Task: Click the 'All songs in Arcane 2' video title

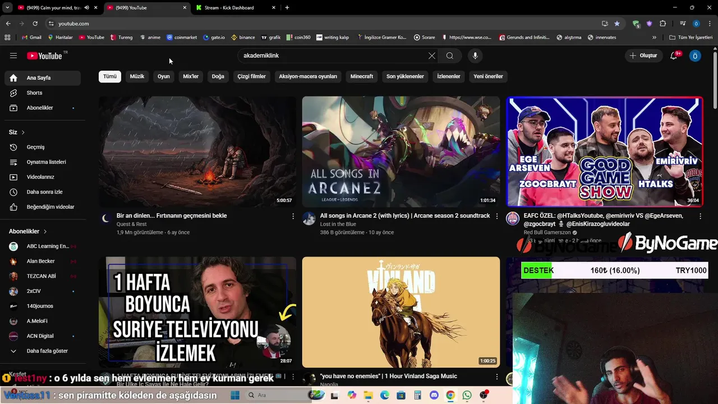Action: 405,216
